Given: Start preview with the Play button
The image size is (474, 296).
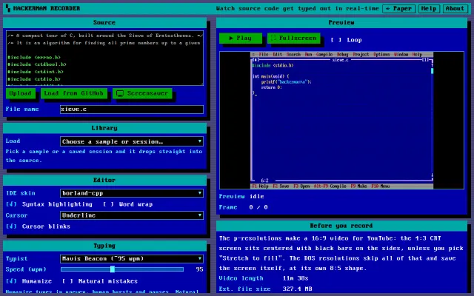Looking at the screenshot, I should pyautogui.click(x=241, y=38).
